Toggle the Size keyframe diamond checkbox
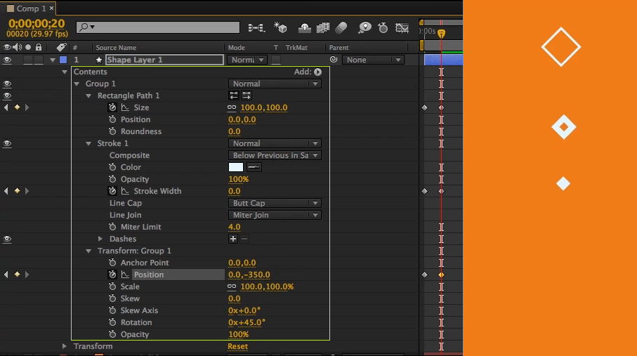 (17, 107)
